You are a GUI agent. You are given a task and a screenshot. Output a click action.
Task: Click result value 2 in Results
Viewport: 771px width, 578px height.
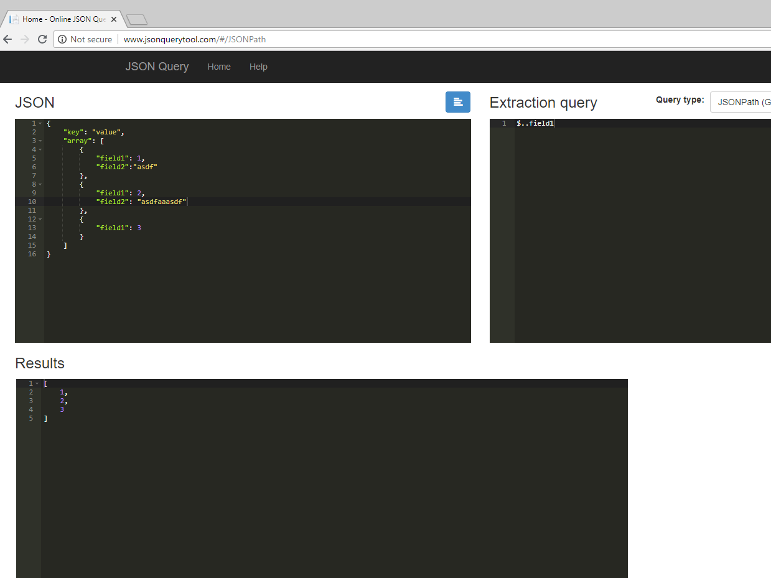62,401
